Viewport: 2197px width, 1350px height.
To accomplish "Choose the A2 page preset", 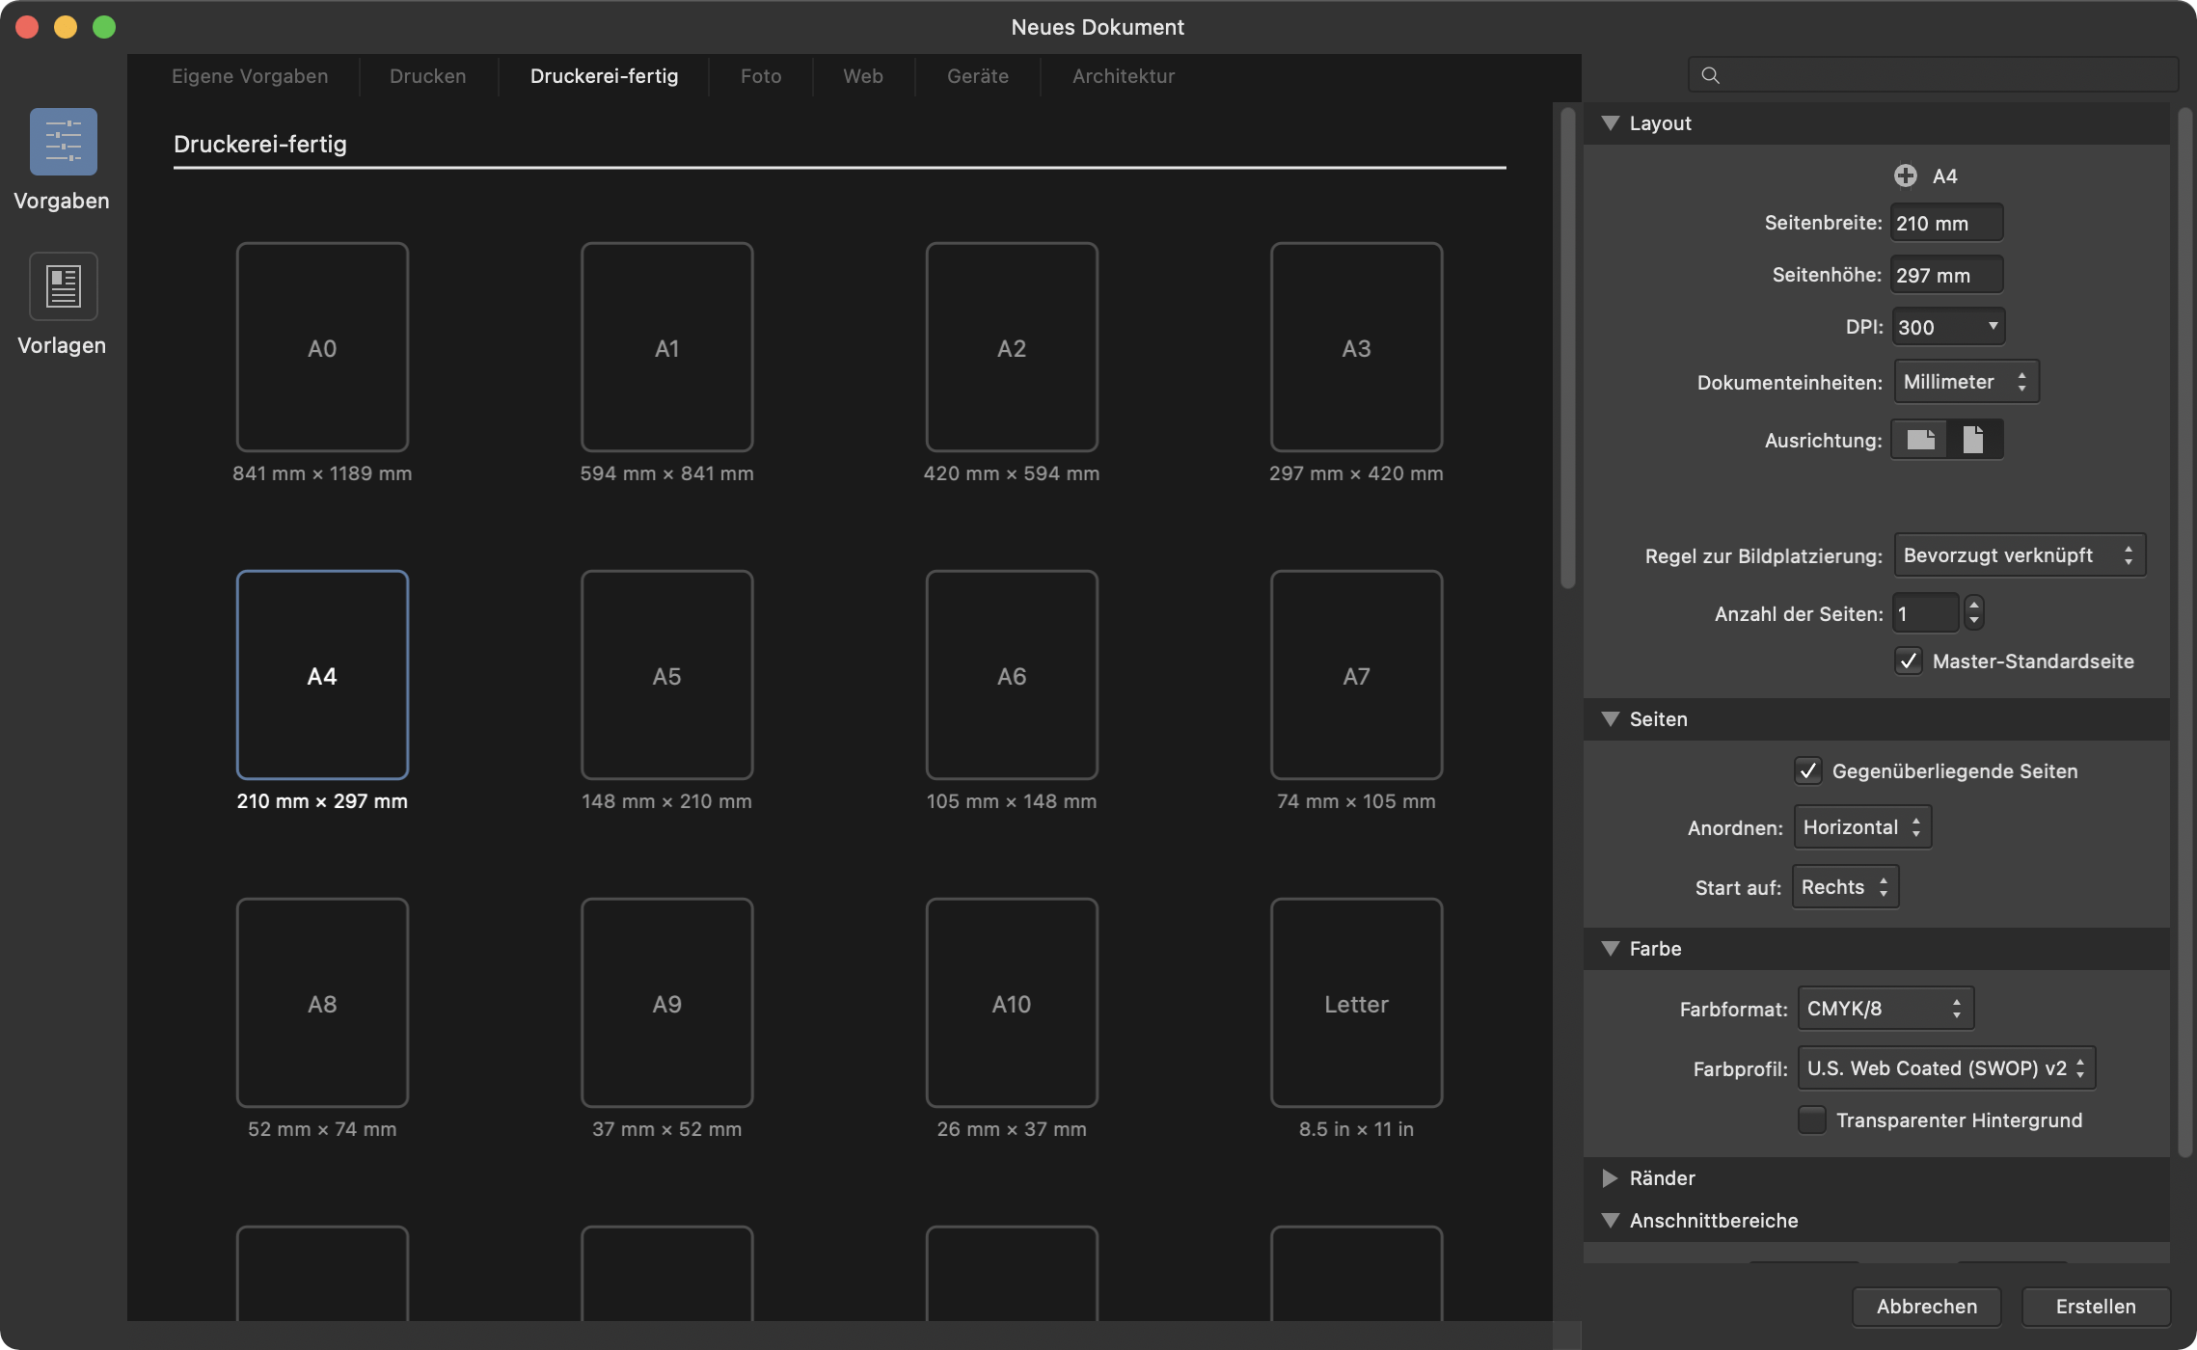I will [x=1012, y=347].
